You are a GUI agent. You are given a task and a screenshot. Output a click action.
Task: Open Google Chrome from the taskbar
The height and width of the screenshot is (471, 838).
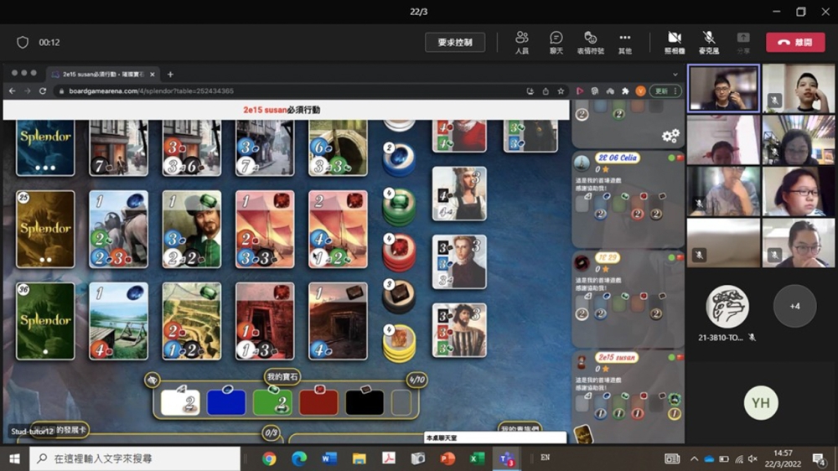click(269, 458)
